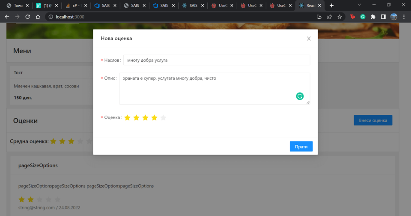
Task: Go to browser home page icon
Action: [38, 17]
